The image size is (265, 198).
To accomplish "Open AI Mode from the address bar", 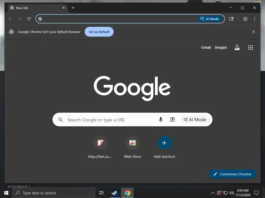I will tap(210, 19).
